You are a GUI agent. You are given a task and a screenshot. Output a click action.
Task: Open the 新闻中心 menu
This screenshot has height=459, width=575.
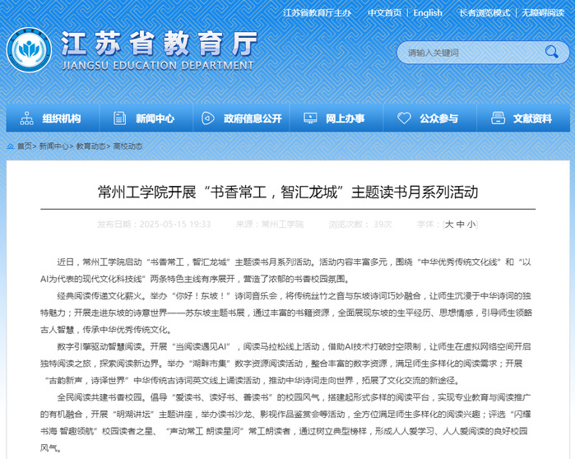(146, 118)
